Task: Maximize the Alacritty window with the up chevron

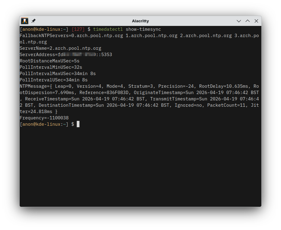Action: [247, 21]
